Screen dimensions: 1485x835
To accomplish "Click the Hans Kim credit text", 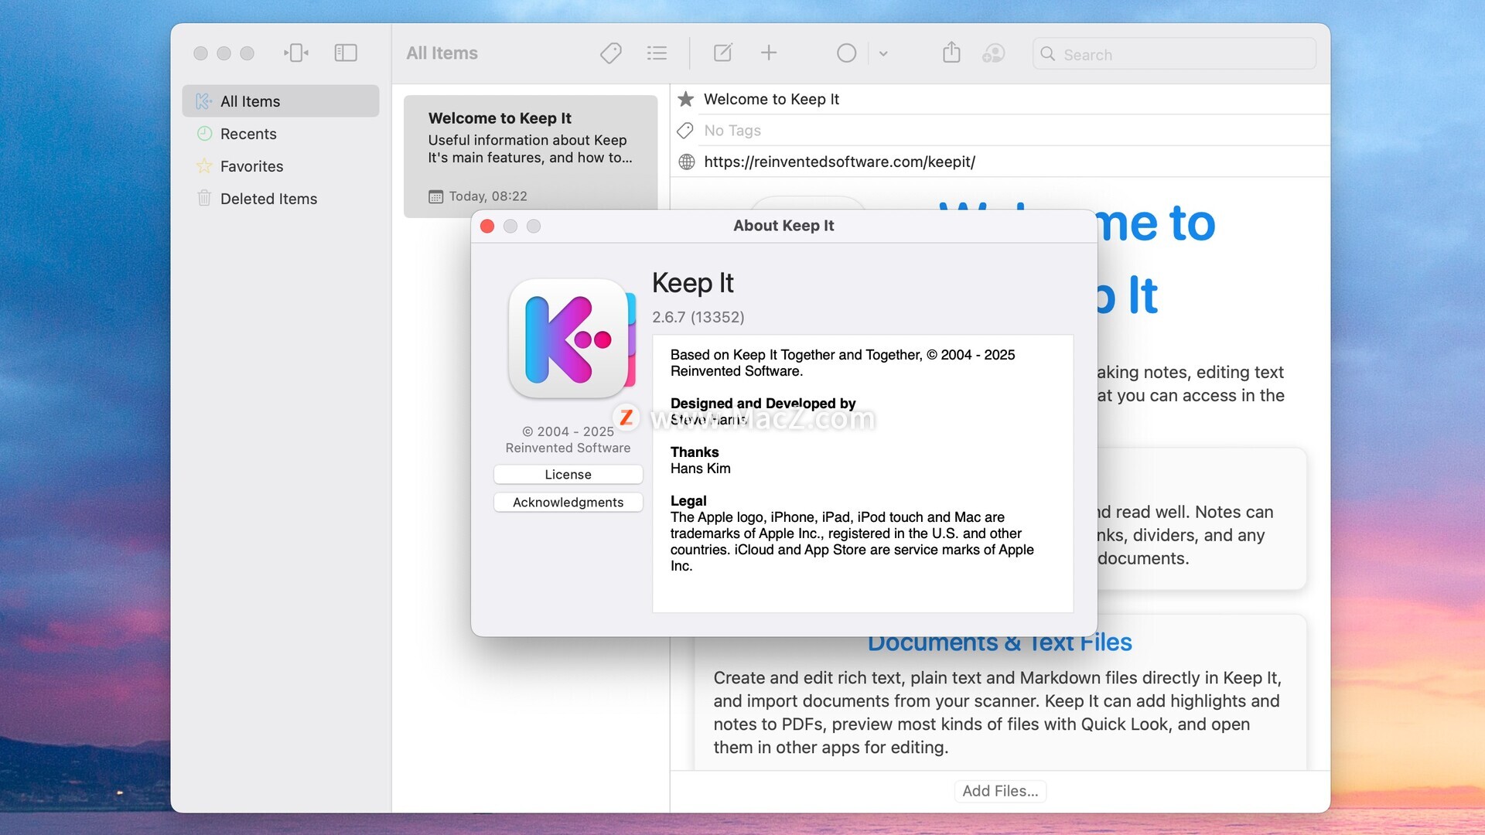I will (700, 469).
